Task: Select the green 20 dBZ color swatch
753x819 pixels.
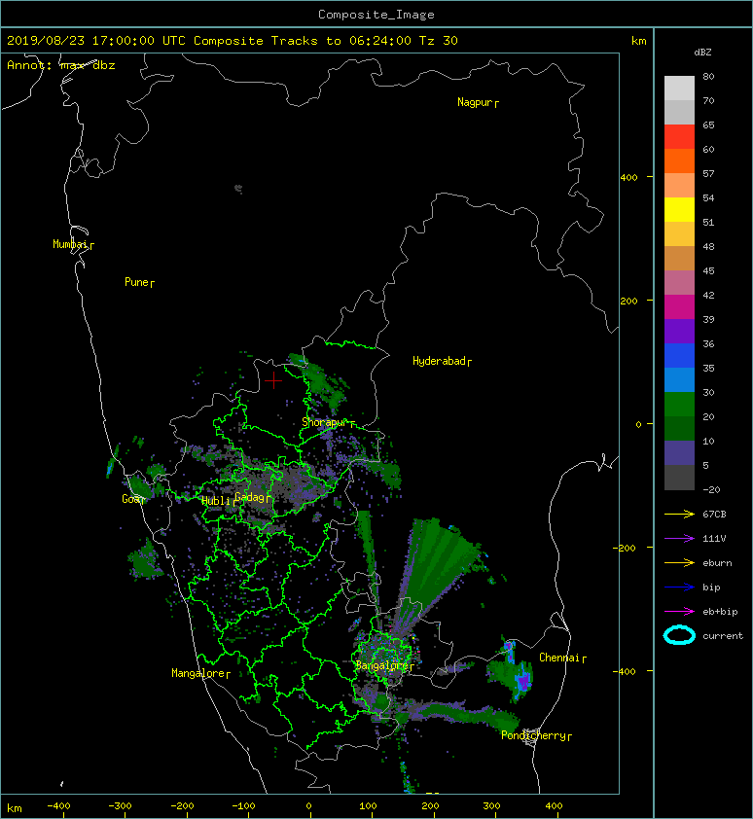Action: [x=679, y=404]
